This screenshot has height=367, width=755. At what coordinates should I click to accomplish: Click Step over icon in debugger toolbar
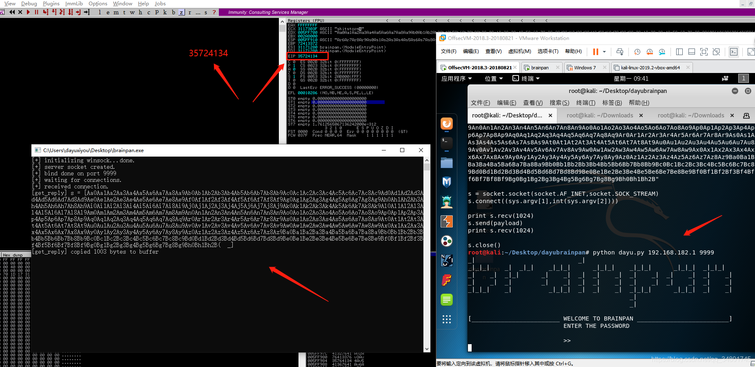[54, 12]
